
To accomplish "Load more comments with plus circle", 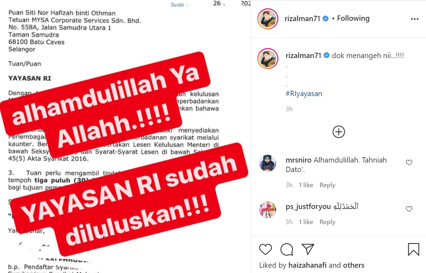I will (x=339, y=132).
